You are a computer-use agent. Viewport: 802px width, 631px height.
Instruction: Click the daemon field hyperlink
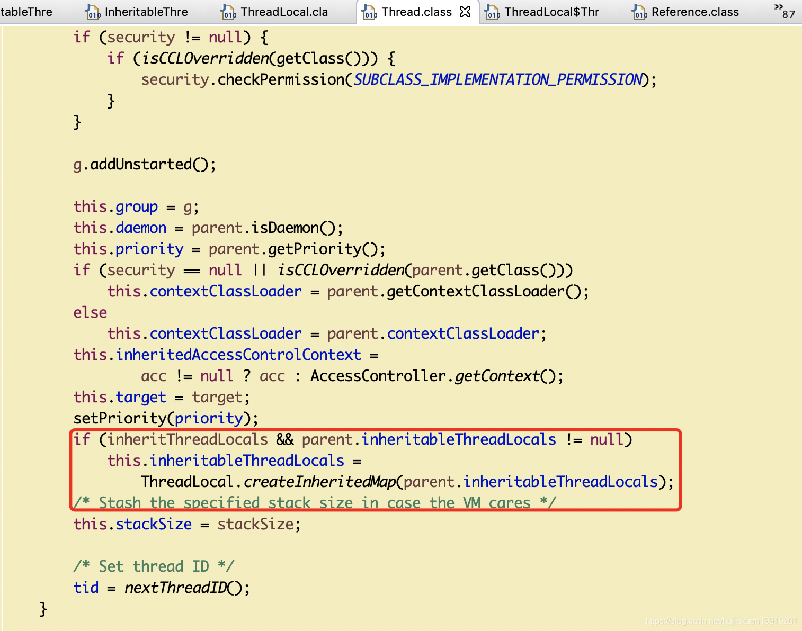click(x=141, y=228)
